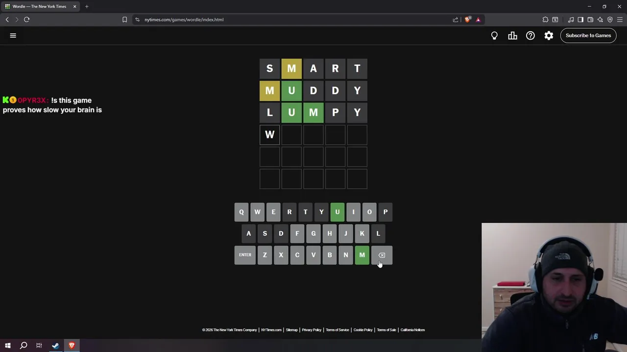Open Brave browser from the taskbar
627x352 pixels.
tap(72, 346)
